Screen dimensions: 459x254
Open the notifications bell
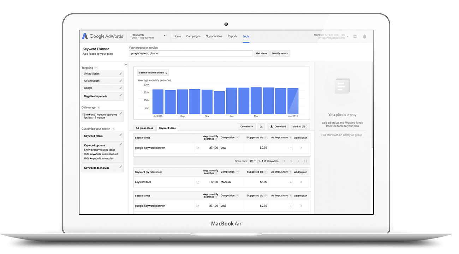coord(365,36)
